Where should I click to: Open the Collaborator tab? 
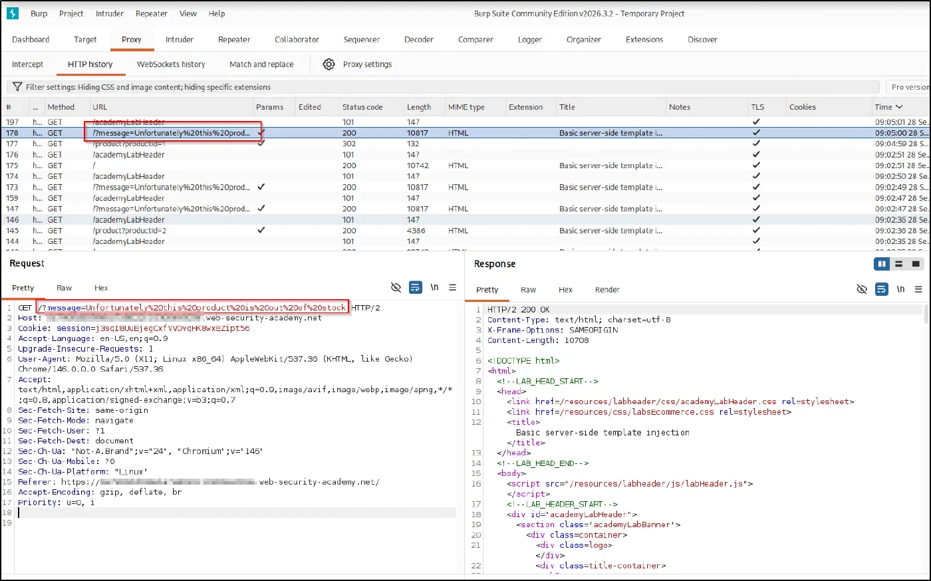pos(297,40)
